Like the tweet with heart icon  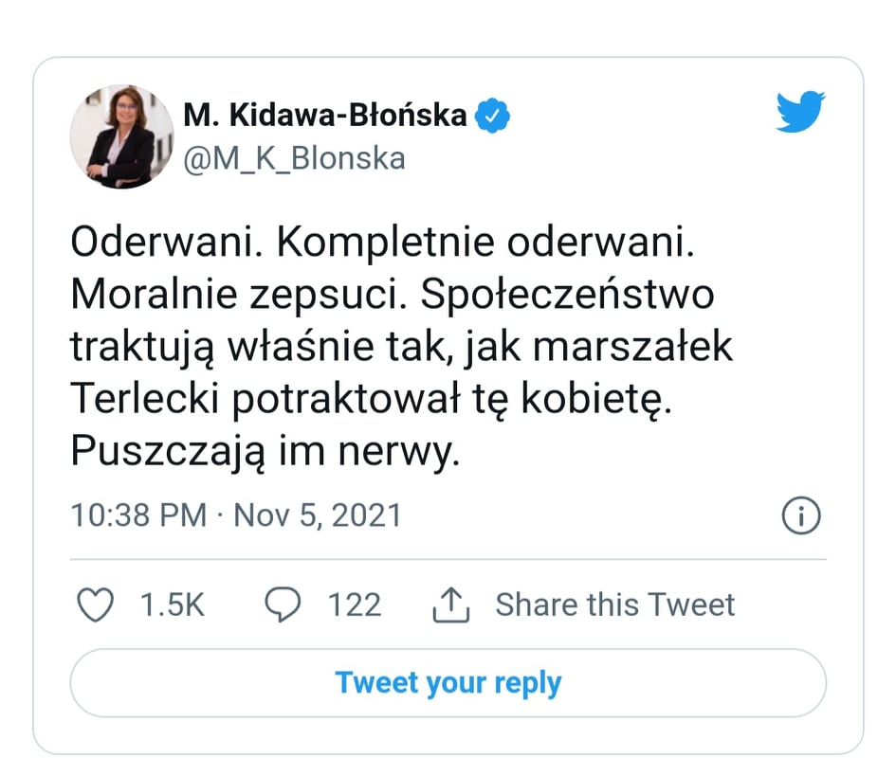(95, 605)
